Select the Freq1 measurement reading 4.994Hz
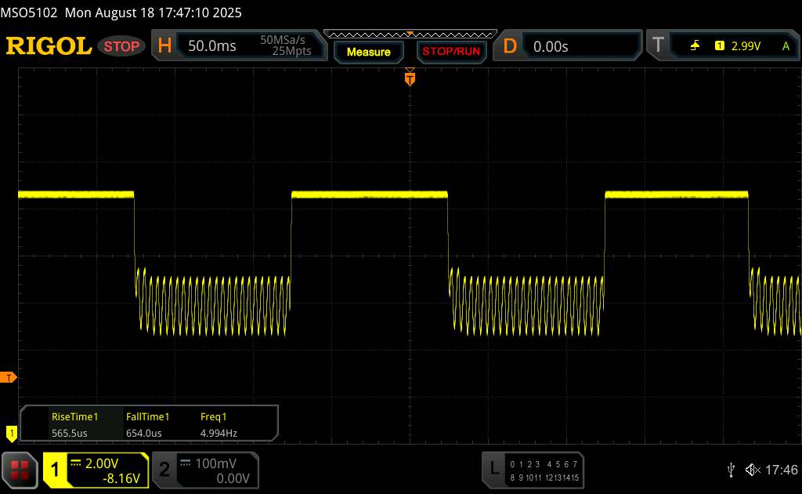This screenshot has width=802, height=494. pyautogui.click(x=219, y=424)
